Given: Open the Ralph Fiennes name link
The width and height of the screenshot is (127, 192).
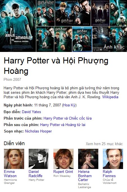Looking at the screenshot, I should [109, 174].
